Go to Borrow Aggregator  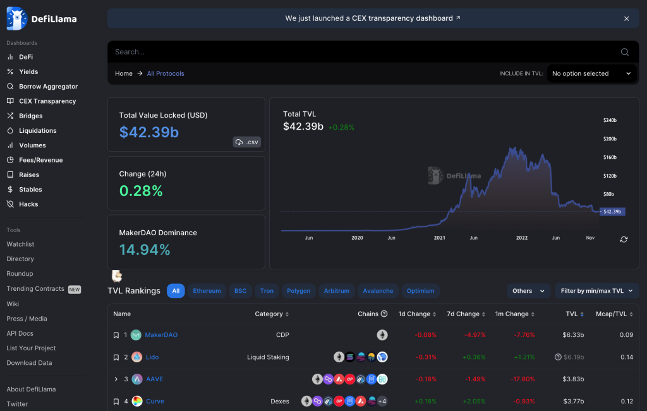click(x=48, y=87)
